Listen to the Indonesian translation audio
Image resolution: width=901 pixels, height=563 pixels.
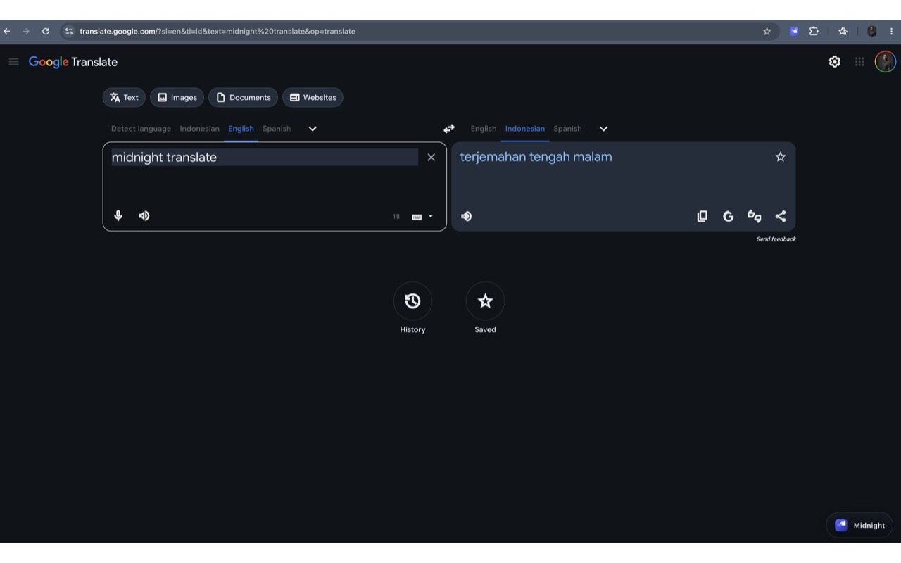point(466,216)
